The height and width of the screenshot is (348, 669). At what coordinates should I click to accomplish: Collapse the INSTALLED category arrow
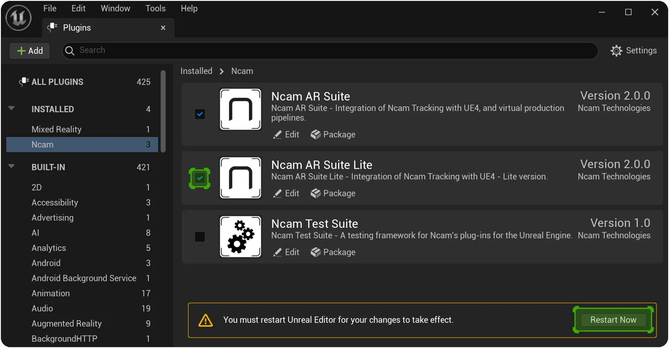(x=12, y=108)
